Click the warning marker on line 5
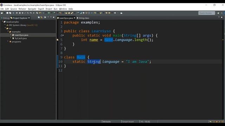 click(x=58, y=40)
